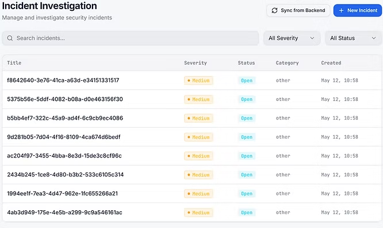The height and width of the screenshot is (228, 383).
Task: Open incident 2434b245-1ce8-4d80-b3b2-533c6105c314
Action: [x=65, y=175]
